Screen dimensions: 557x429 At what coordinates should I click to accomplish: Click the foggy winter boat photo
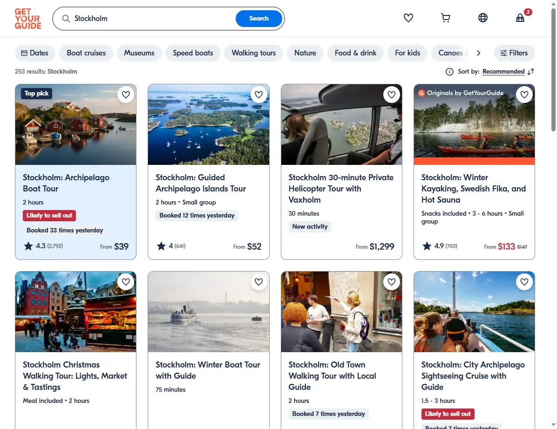point(209,312)
